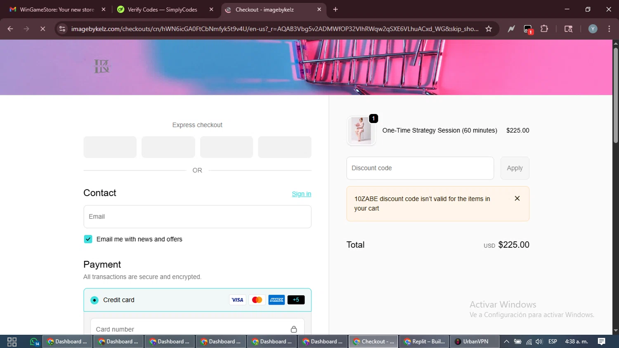This screenshot has width=619, height=348.
Task: Go back to previous page
Action: point(10,29)
